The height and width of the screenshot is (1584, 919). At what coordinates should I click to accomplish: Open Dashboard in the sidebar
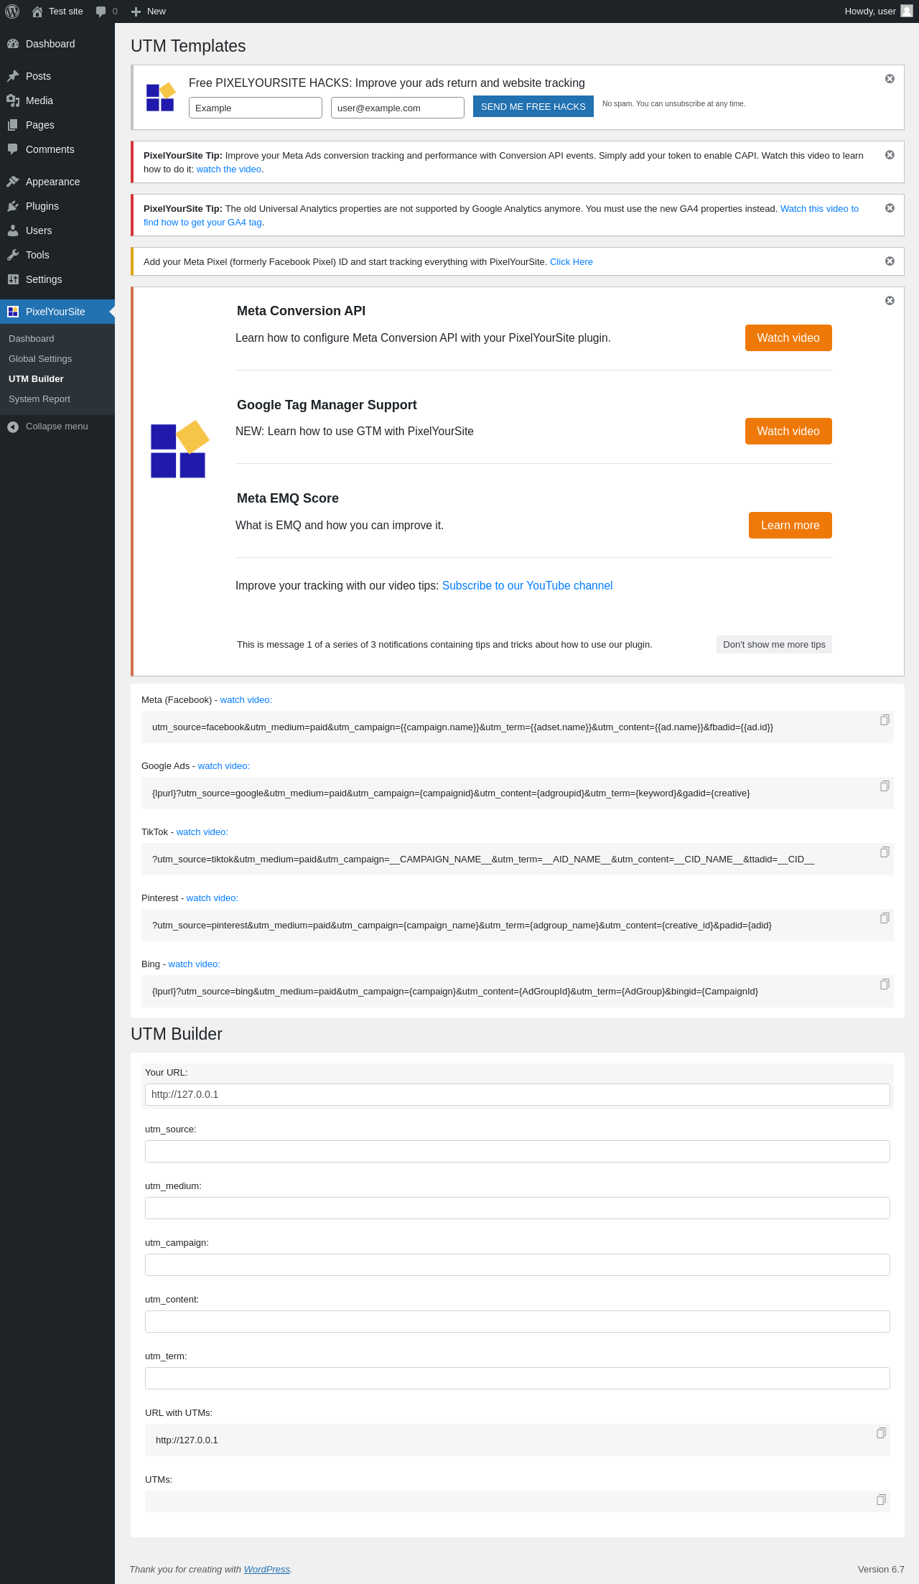pyautogui.click(x=57, y=44)
